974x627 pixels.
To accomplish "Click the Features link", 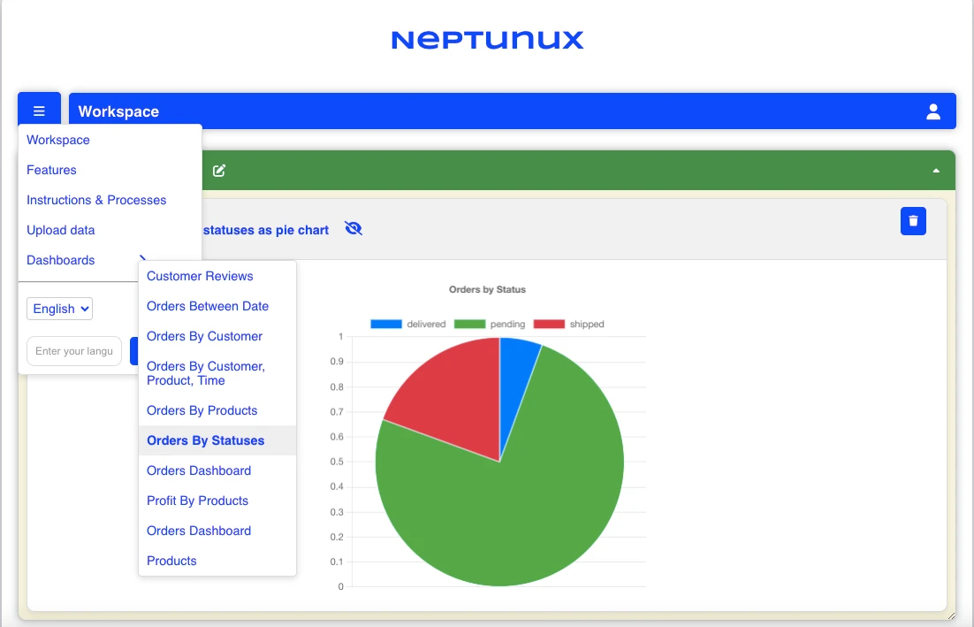I will [x=51, y=170].
